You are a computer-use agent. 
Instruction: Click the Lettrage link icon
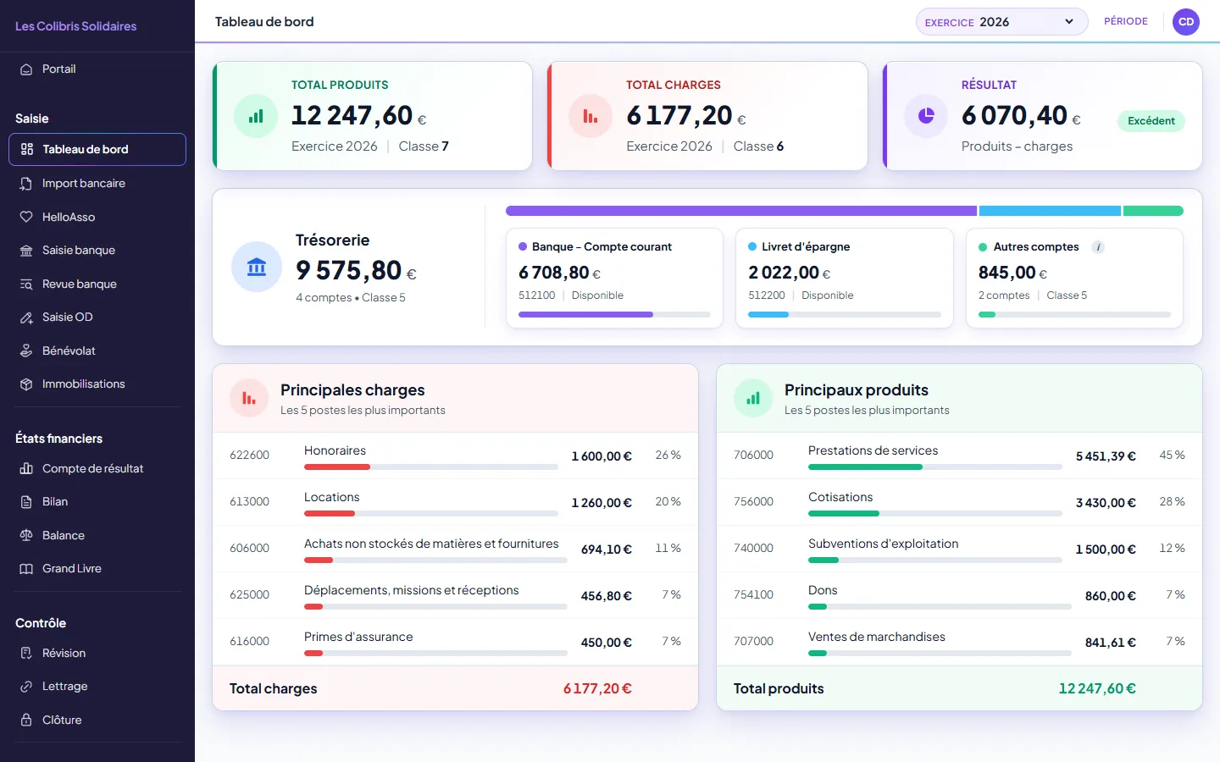click(x=26, y=687)
